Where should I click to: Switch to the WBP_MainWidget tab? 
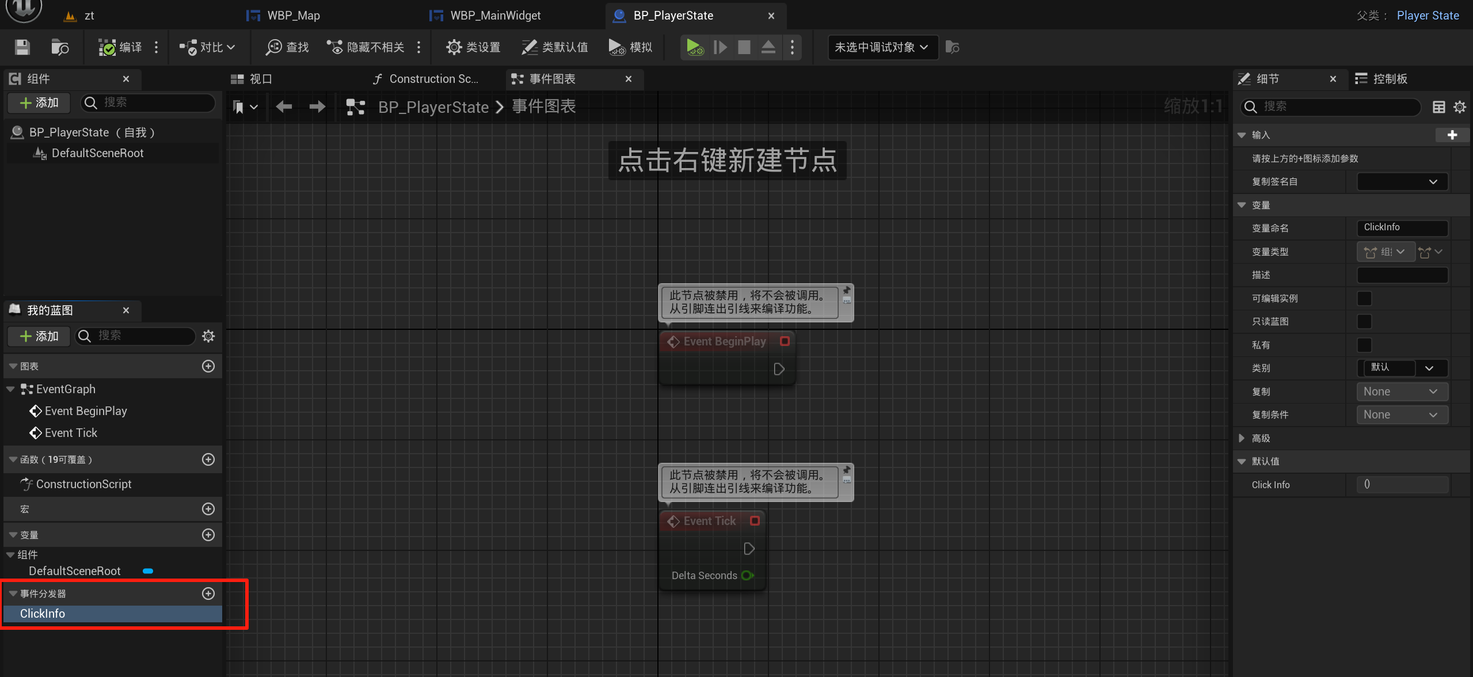point(495,16)
